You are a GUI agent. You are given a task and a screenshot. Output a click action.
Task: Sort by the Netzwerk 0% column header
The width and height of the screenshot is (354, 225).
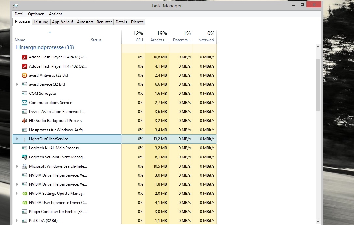(x=205, y=37)
